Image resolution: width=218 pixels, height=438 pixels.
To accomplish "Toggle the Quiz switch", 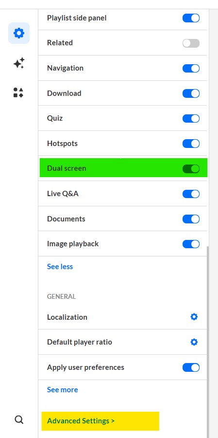I will (191, 118).
